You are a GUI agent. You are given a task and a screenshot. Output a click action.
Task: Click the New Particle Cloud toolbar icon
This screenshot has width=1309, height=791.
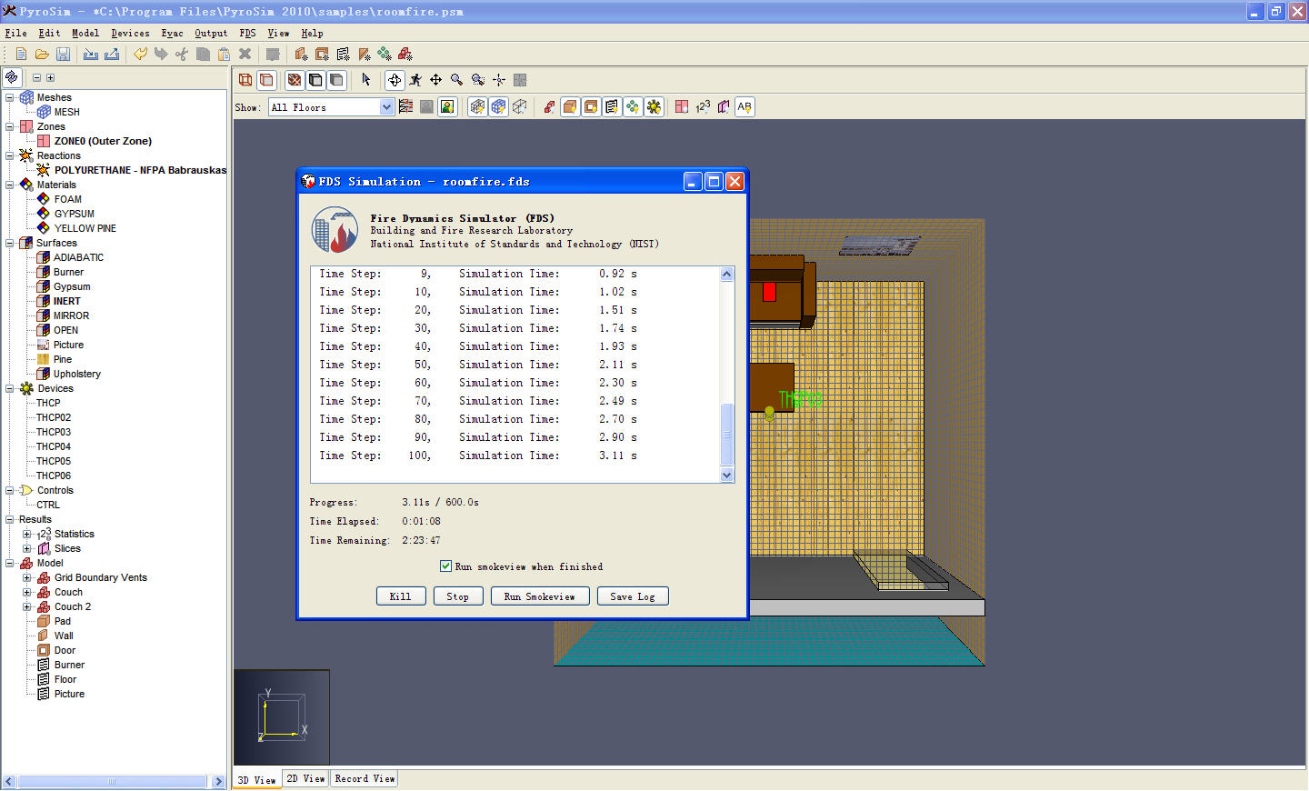tap(385, 55)
